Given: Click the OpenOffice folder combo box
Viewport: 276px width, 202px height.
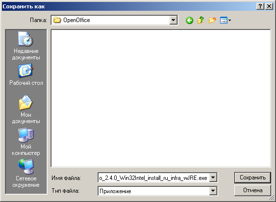Looking at the screenshot, I should (114, 20).
